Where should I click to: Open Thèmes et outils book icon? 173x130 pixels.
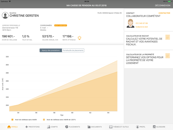coord(111,127)
